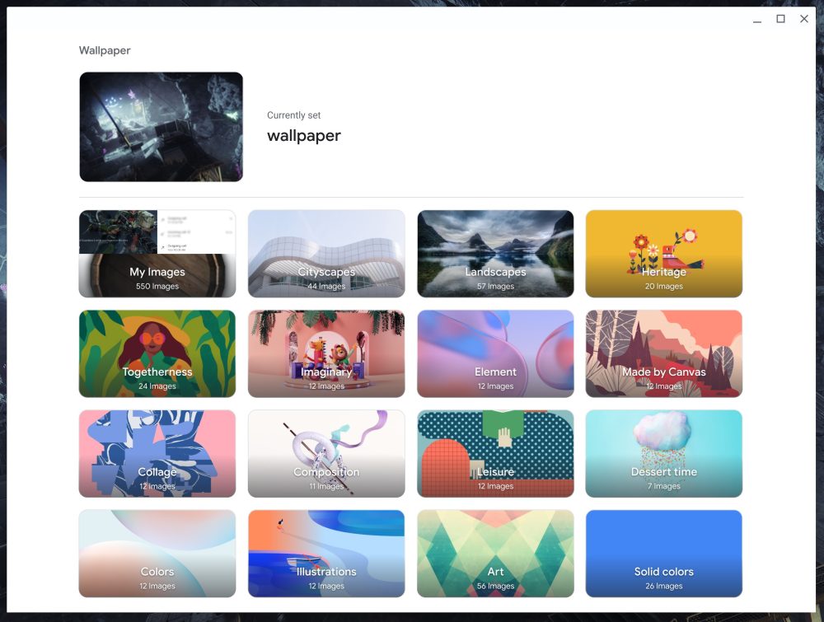Open the Illustrations wallpaper category
Screen dimensions: 824x622
tap(326, 554)
